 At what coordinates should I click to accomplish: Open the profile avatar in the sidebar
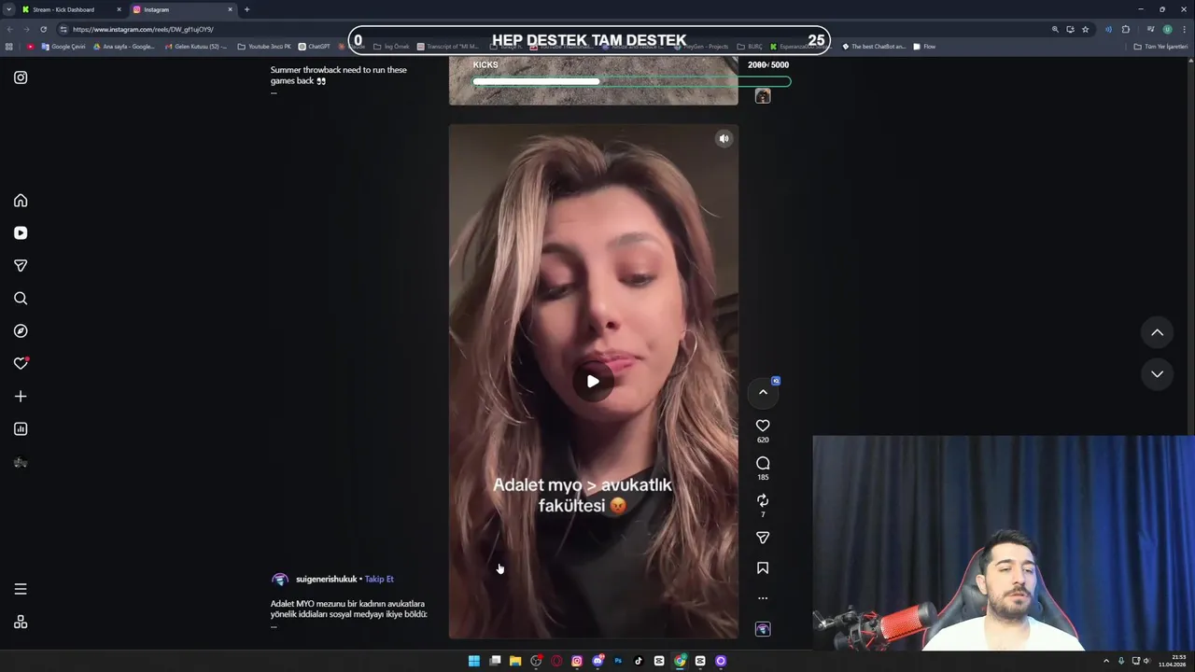pyautogui.click(x=21, y=462)
